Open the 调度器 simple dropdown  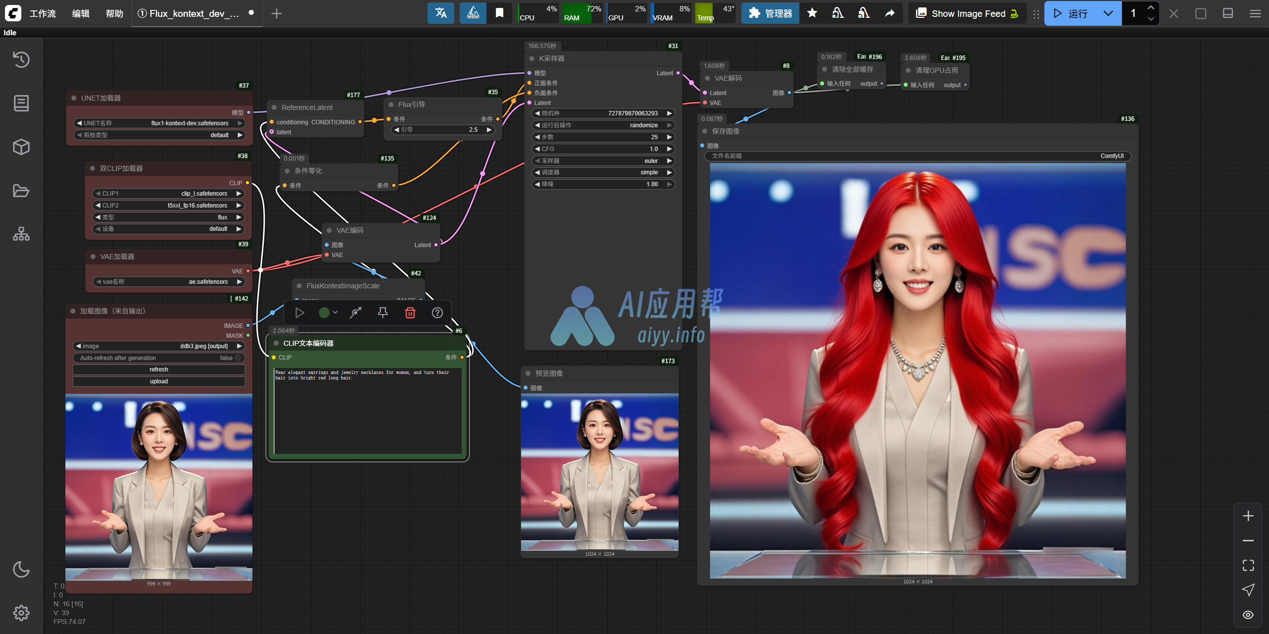(x=603, y=172)
